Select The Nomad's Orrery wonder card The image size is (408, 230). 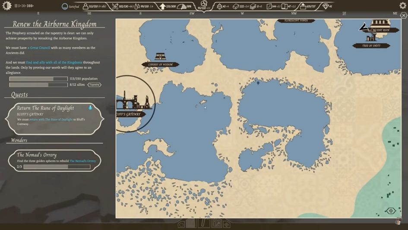[x=55, y=160]
